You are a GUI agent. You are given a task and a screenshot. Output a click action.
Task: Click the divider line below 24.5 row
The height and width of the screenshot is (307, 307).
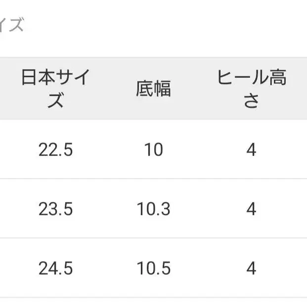pos(153,298)
